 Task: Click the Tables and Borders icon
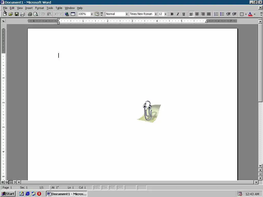(73, 14)
